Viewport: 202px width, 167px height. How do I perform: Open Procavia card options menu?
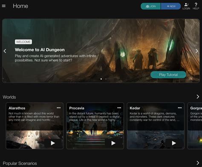click(x=119, y=108)
